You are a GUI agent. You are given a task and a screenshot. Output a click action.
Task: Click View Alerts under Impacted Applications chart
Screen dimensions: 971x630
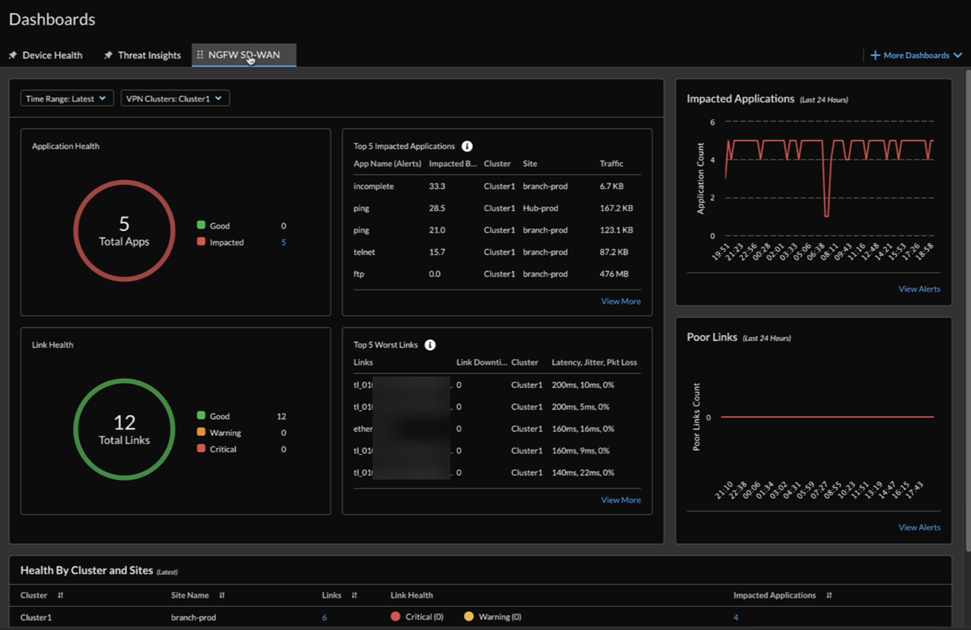pos(919,289)
